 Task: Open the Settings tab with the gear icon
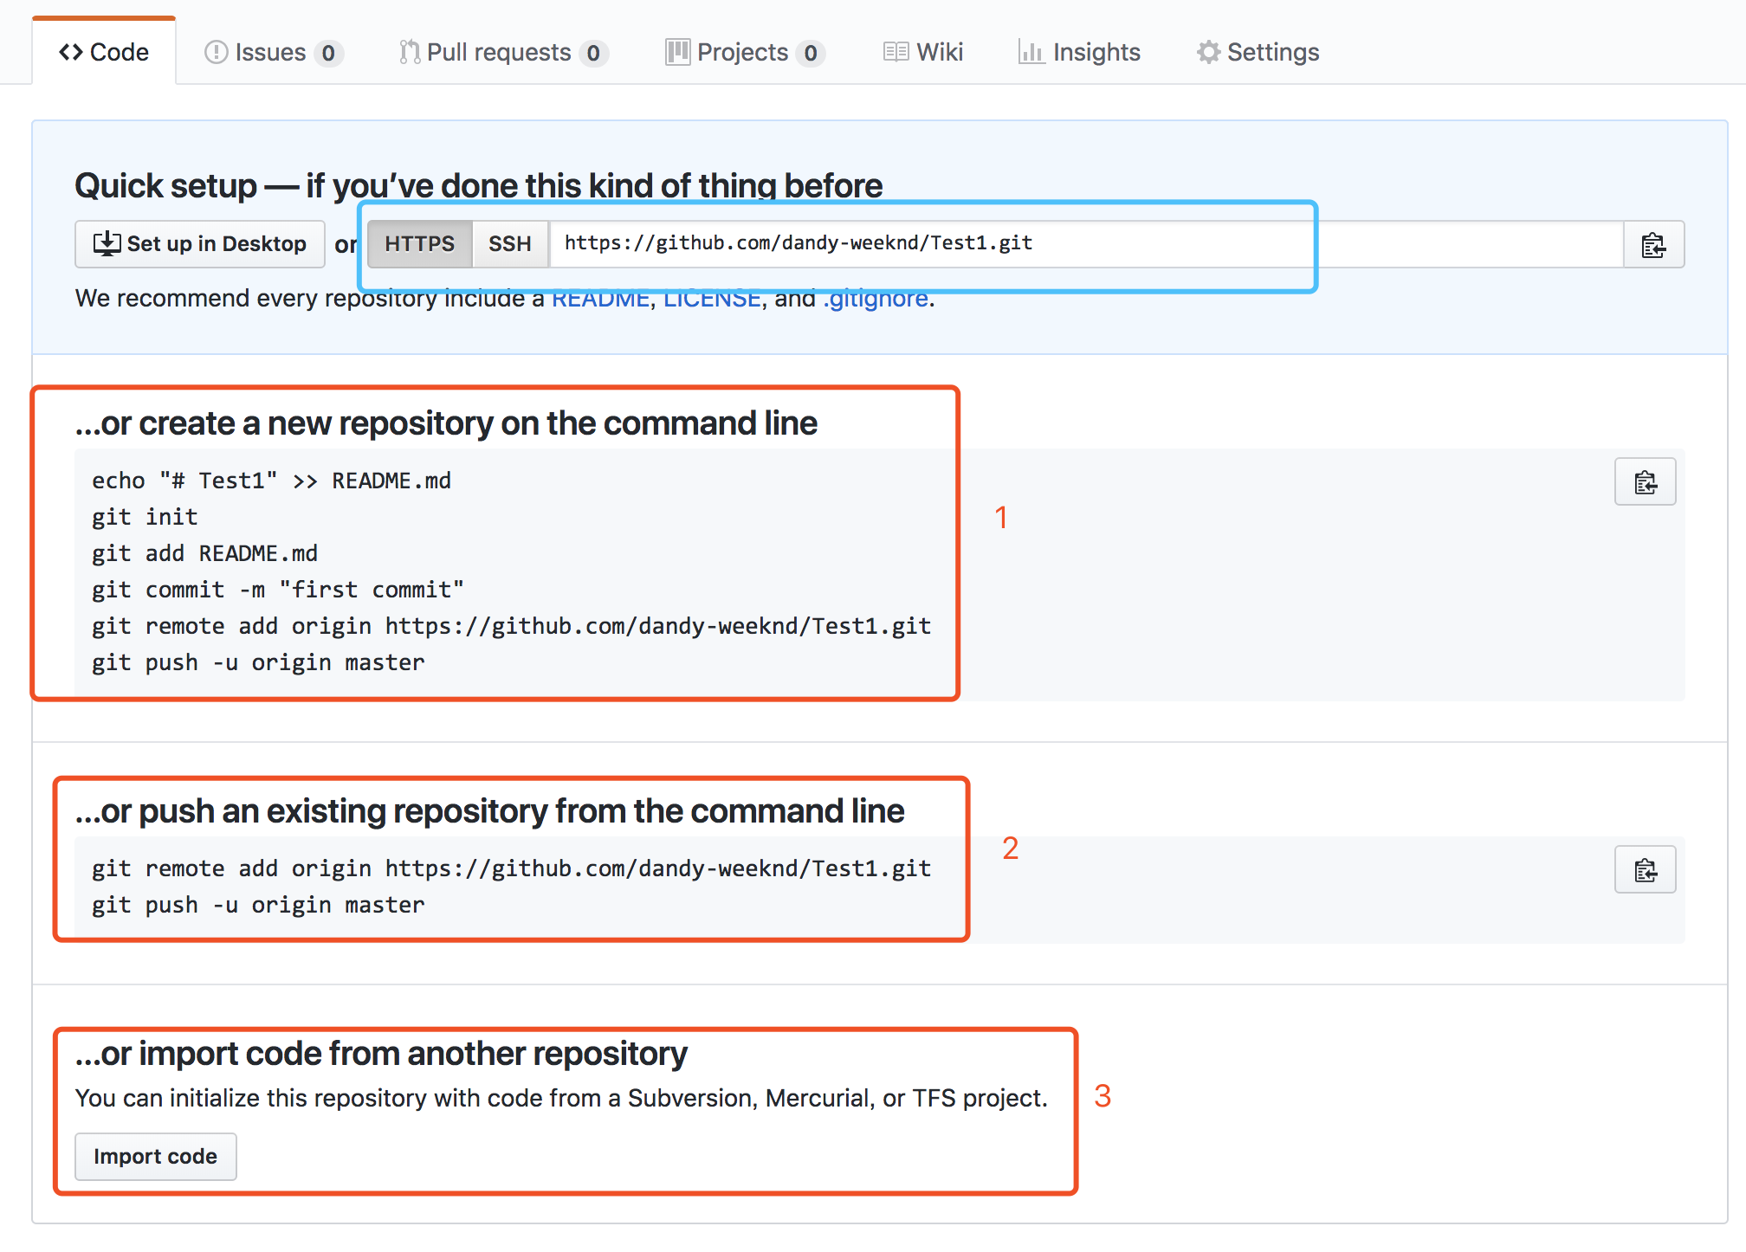click(1258, 53)
